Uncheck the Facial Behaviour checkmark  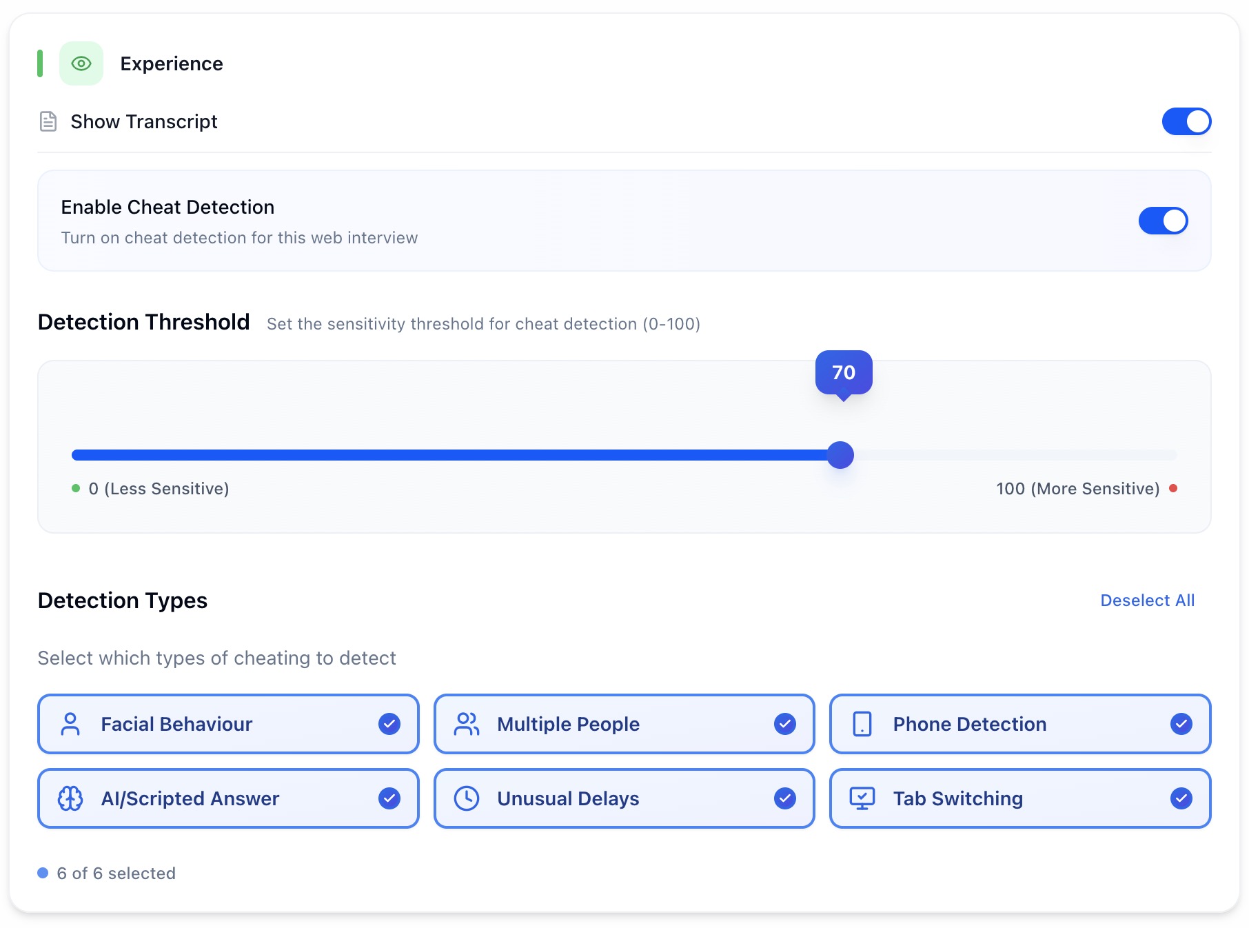coord(389,724)
